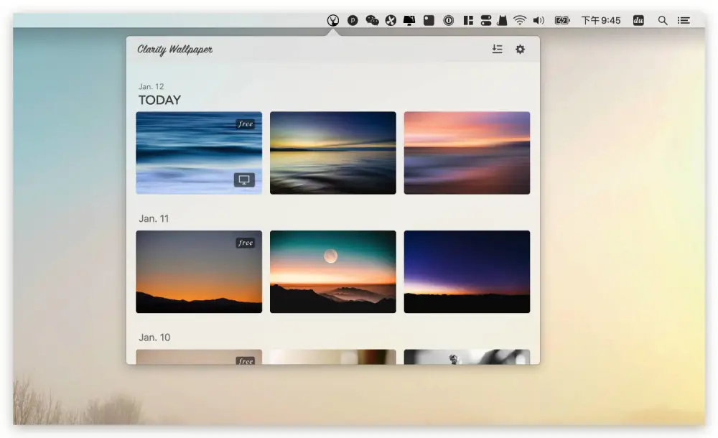Open the volume control in menu bar
Image resolution: width=718 pixels, height=438 pixels.
[538, 20]
